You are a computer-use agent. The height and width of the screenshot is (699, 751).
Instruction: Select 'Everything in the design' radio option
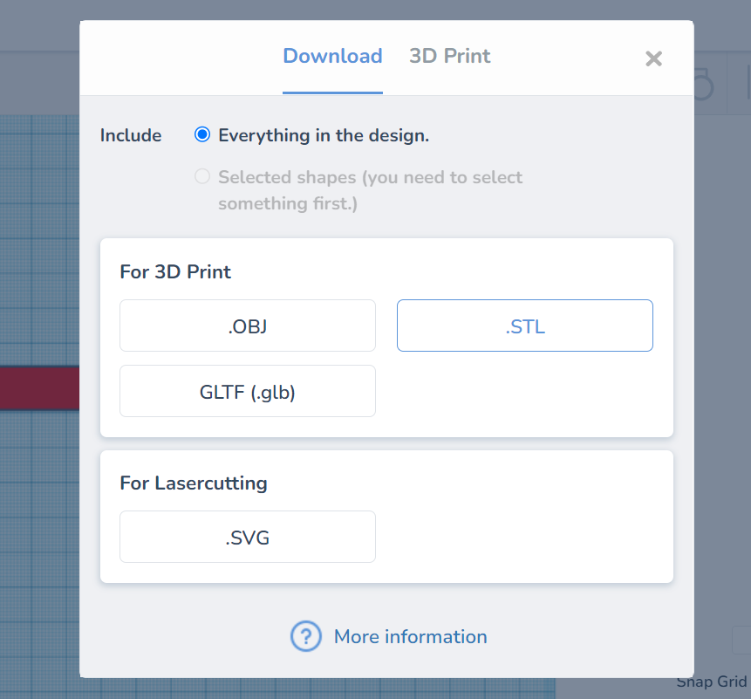click(x=202, y=134)
